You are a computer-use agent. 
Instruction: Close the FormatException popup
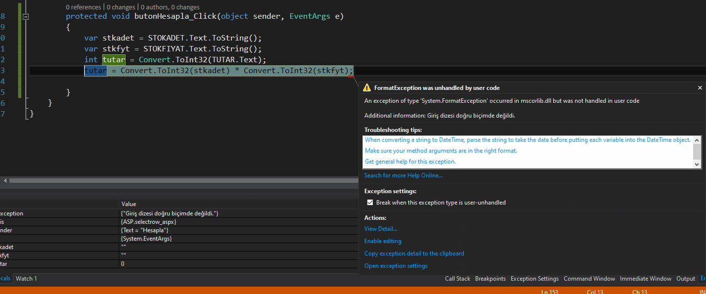700,88
